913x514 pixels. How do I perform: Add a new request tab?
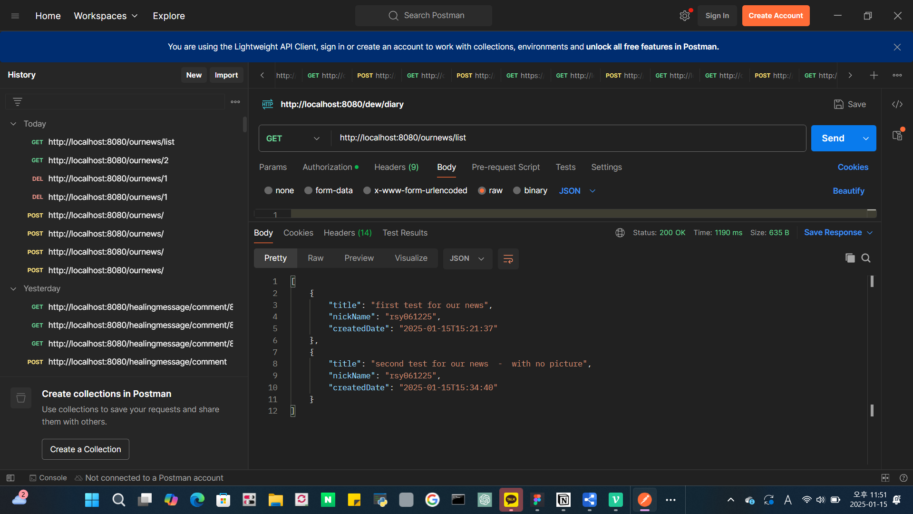pos(874,75)
